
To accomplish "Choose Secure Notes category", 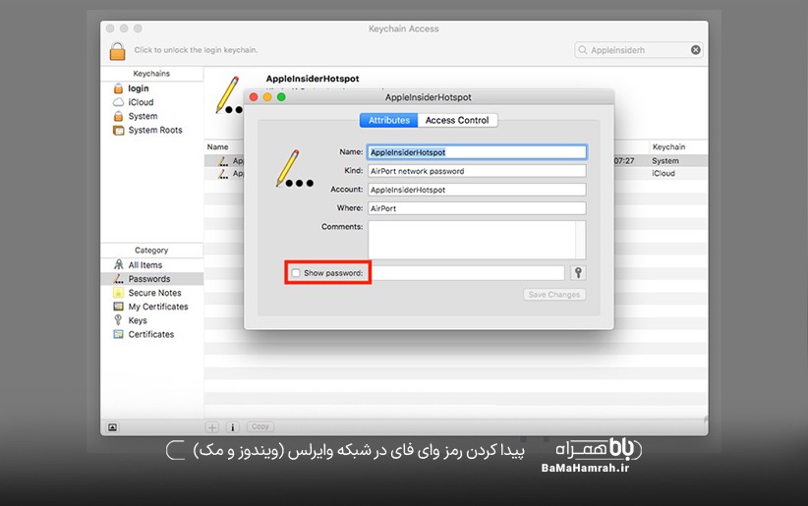I will 154,293.
